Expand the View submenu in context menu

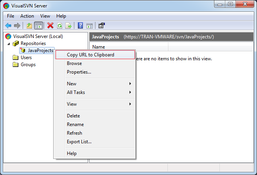point(95,104)
